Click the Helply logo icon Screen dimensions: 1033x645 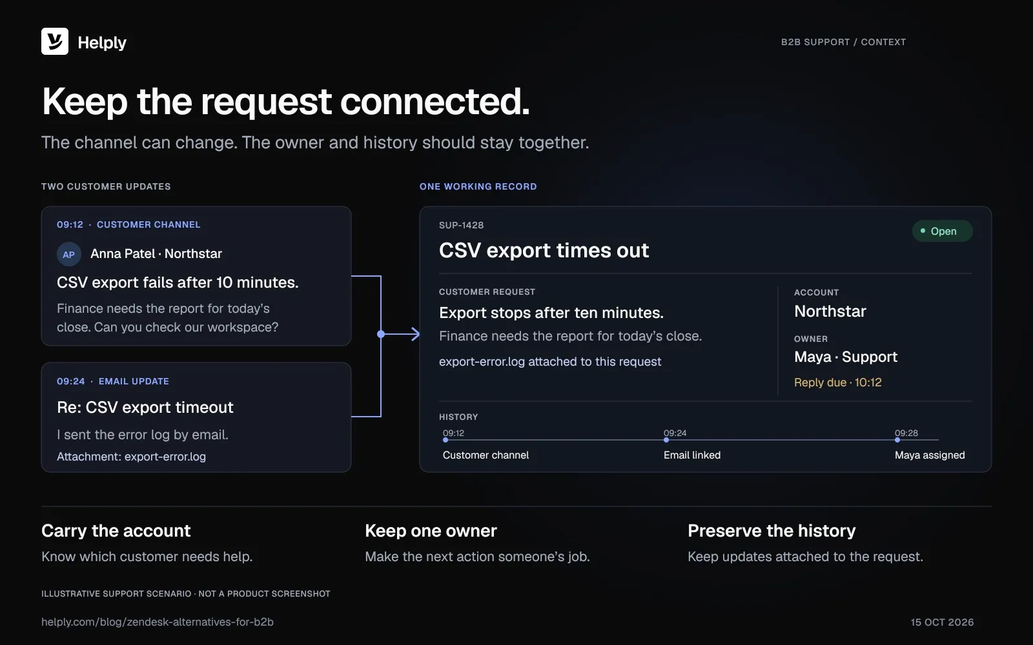[x=55, y=41]
